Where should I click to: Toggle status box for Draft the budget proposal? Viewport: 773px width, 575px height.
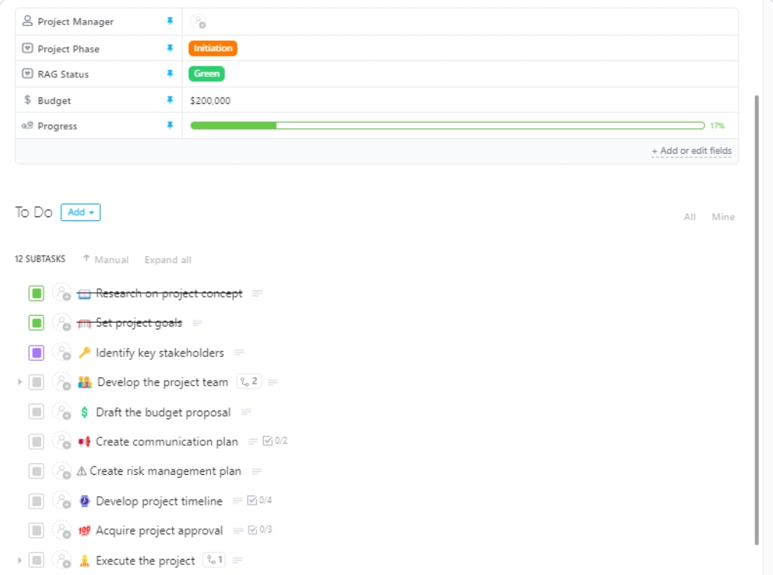(x=37, y=412)
